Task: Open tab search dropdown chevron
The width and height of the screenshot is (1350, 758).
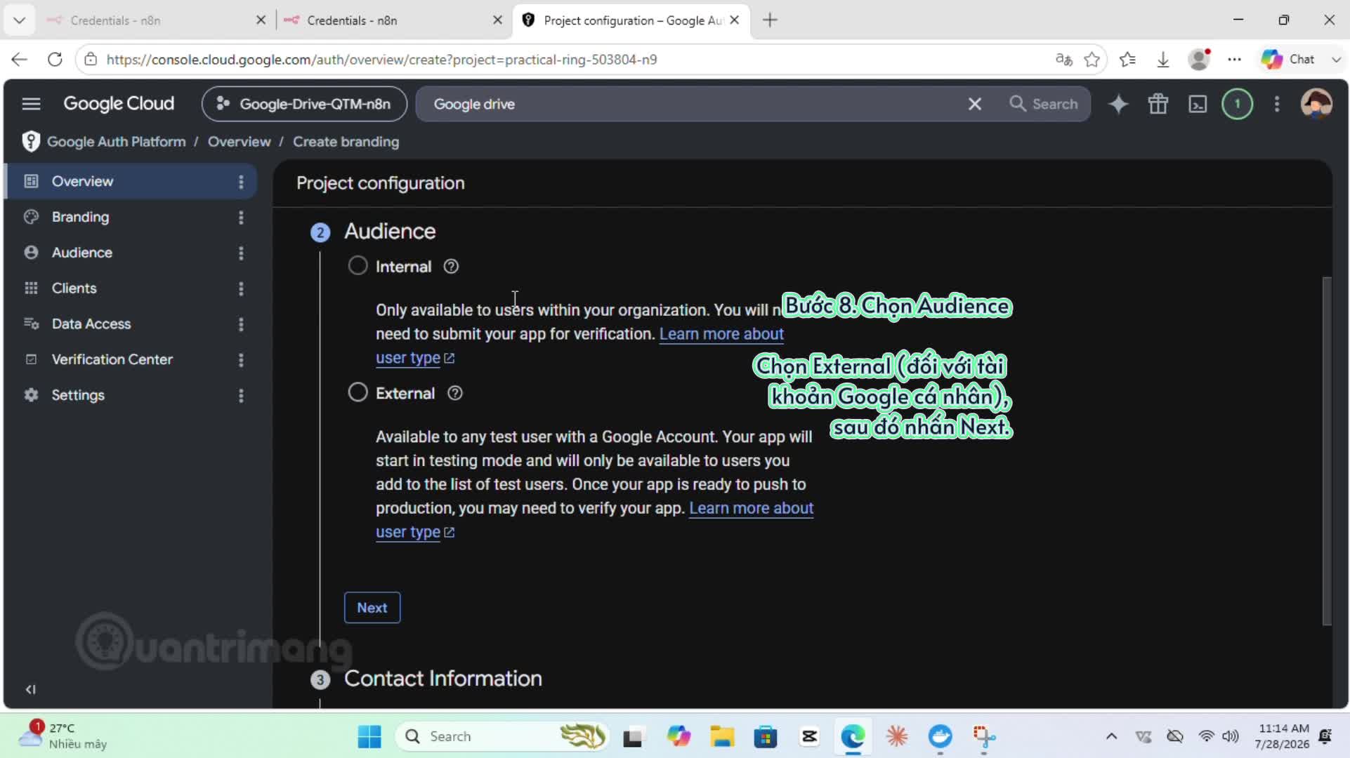Action: (19, 20)
